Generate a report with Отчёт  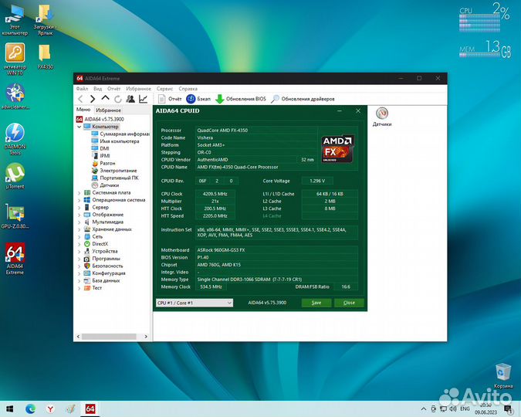point(170,99)
